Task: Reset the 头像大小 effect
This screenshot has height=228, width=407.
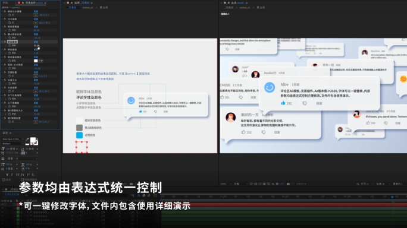Action: [x=36, y=80]
